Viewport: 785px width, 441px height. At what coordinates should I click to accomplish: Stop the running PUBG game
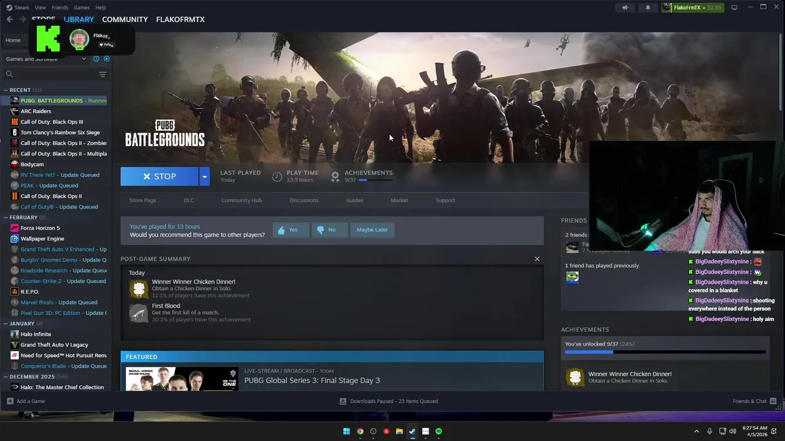click(159, 176)
